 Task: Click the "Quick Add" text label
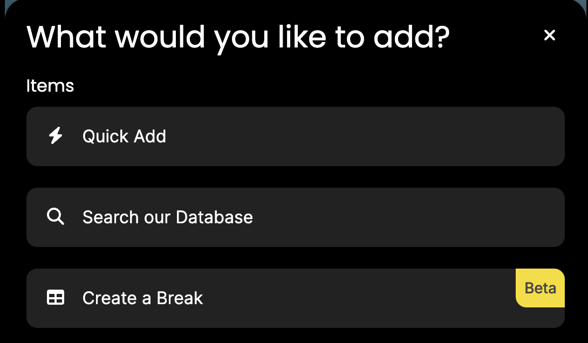pyautogui.click(x=124, y=136)
